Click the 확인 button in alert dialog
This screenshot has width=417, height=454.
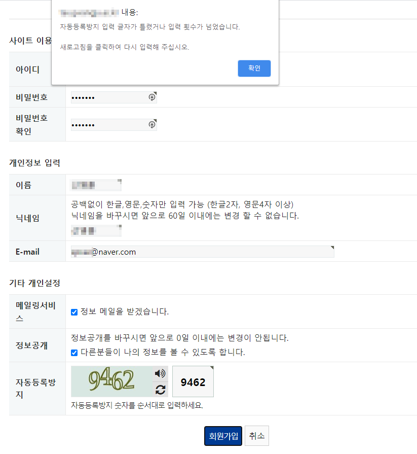254,68
